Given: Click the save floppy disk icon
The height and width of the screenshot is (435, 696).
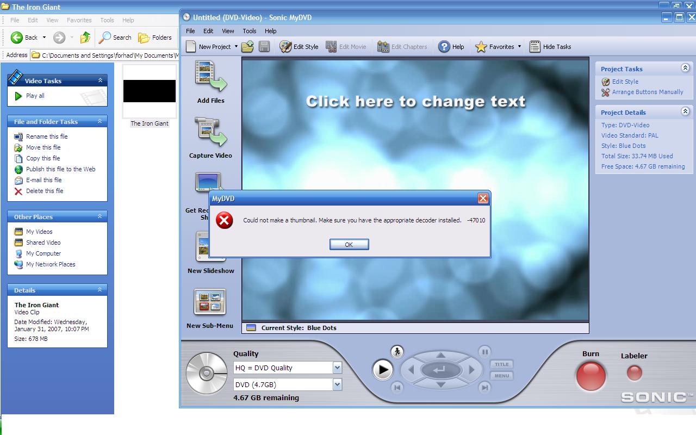Looking at the screenshot, I should tap(264, 47).
